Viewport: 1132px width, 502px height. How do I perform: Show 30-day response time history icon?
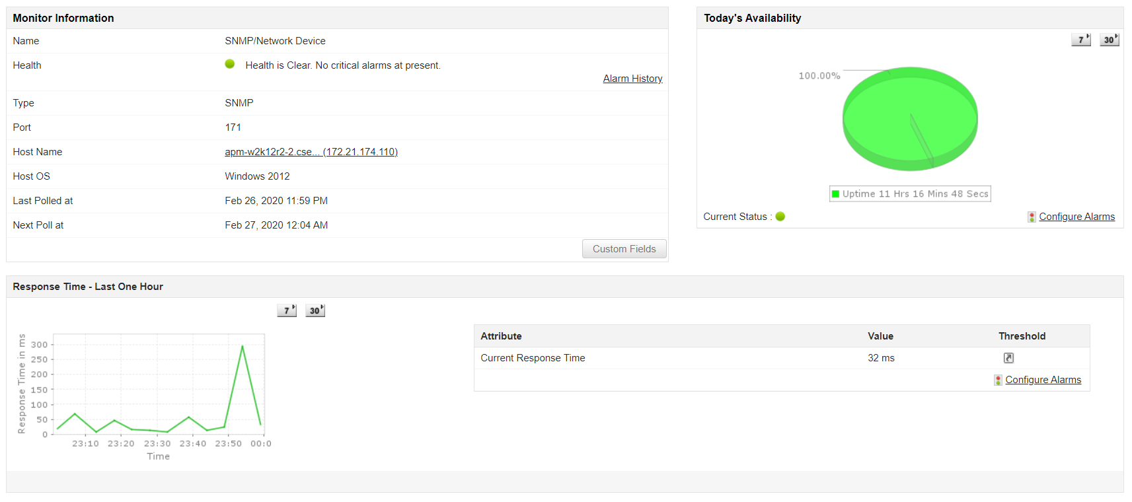click(315, 310)
